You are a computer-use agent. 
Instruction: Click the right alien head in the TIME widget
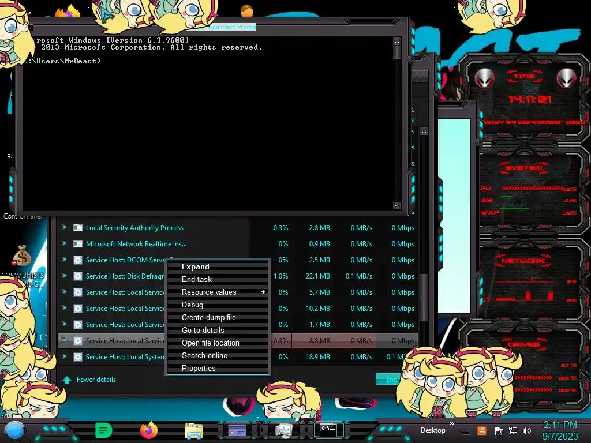pyautogui.click(x=566, y=78)
